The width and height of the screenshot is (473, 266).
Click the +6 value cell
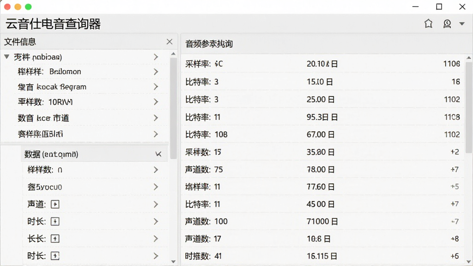pyautogui.click(x=455, y=256)
